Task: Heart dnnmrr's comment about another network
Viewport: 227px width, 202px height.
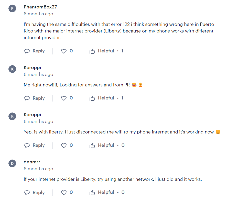Action: tap(64, 193)
